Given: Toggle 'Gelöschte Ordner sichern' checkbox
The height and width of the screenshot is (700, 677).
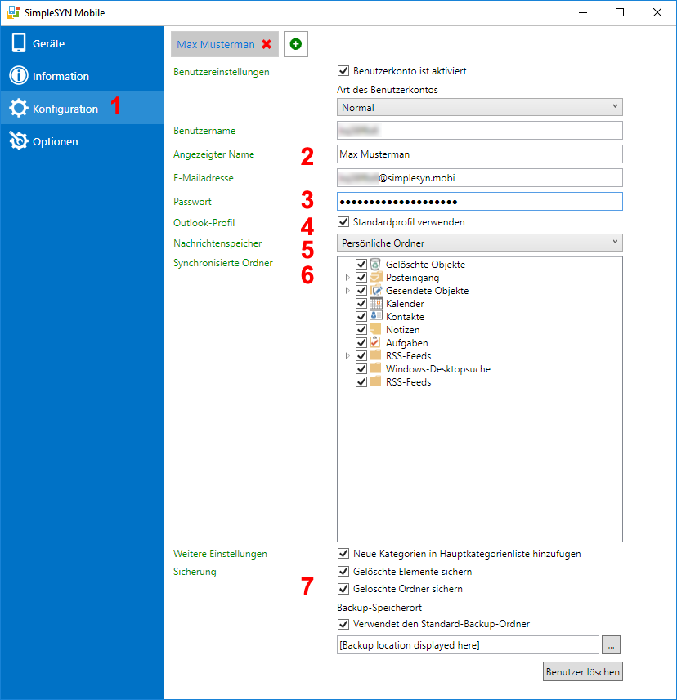Looking at the screenshot, I should tap(343, 589).
